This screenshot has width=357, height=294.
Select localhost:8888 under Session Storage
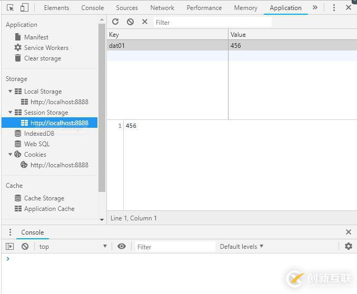(49, 123)
